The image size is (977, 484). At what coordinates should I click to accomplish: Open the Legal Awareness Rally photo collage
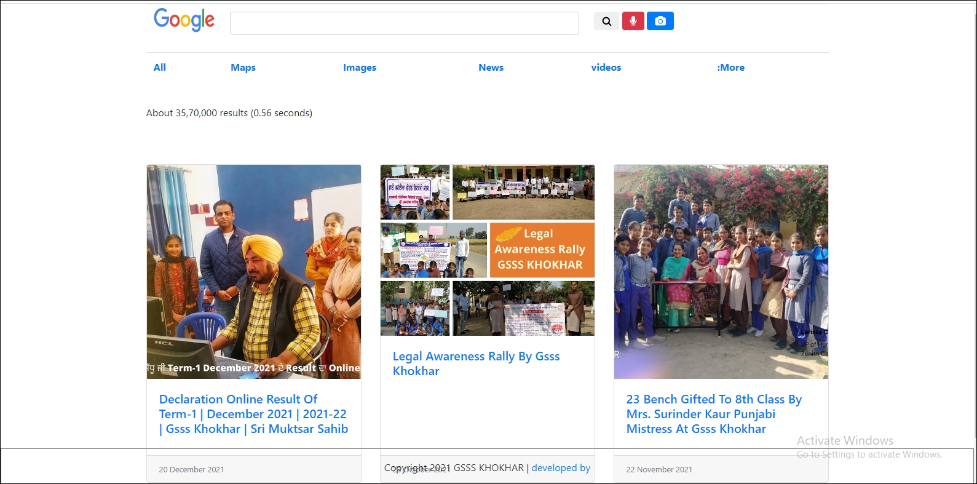487,250
